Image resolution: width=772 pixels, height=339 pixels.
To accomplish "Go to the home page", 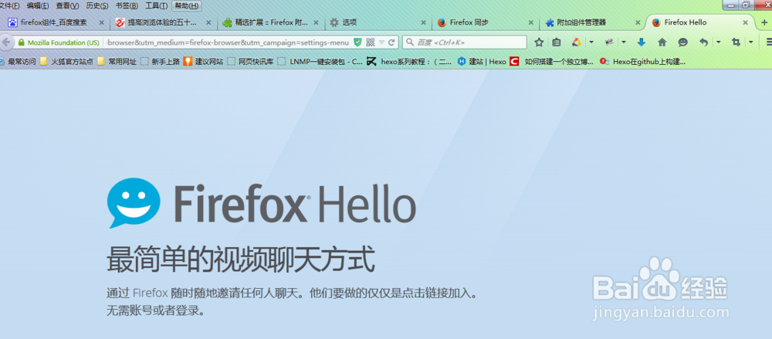I will pyautogui.click(x=662, y=42).
